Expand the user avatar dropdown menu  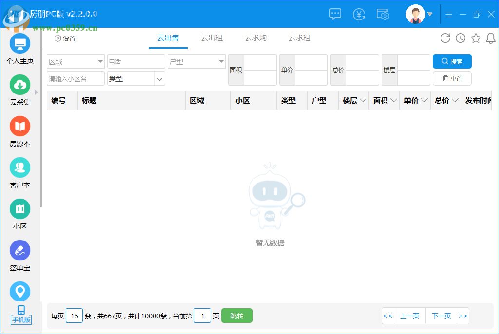pyautogui.click(x=429, y=14)
